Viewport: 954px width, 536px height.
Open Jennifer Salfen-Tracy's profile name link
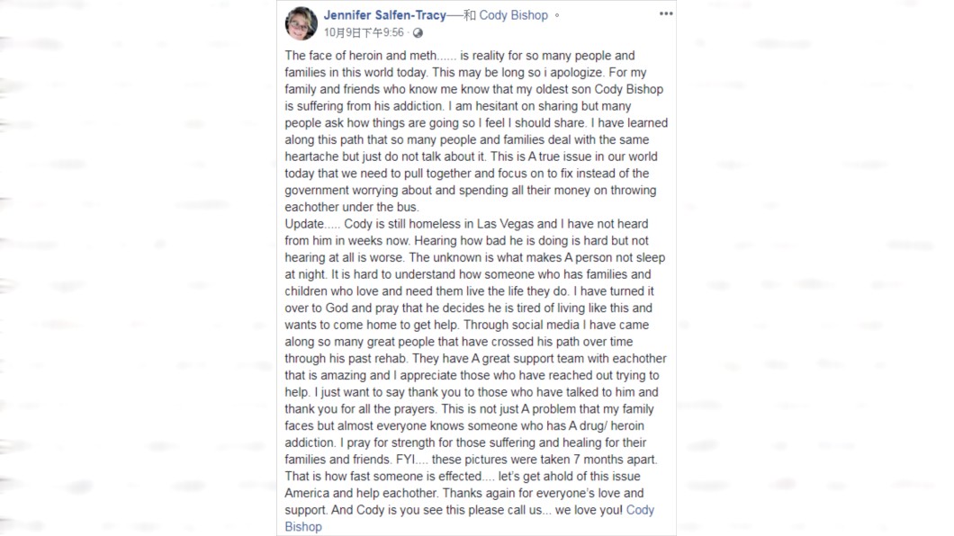384,15
